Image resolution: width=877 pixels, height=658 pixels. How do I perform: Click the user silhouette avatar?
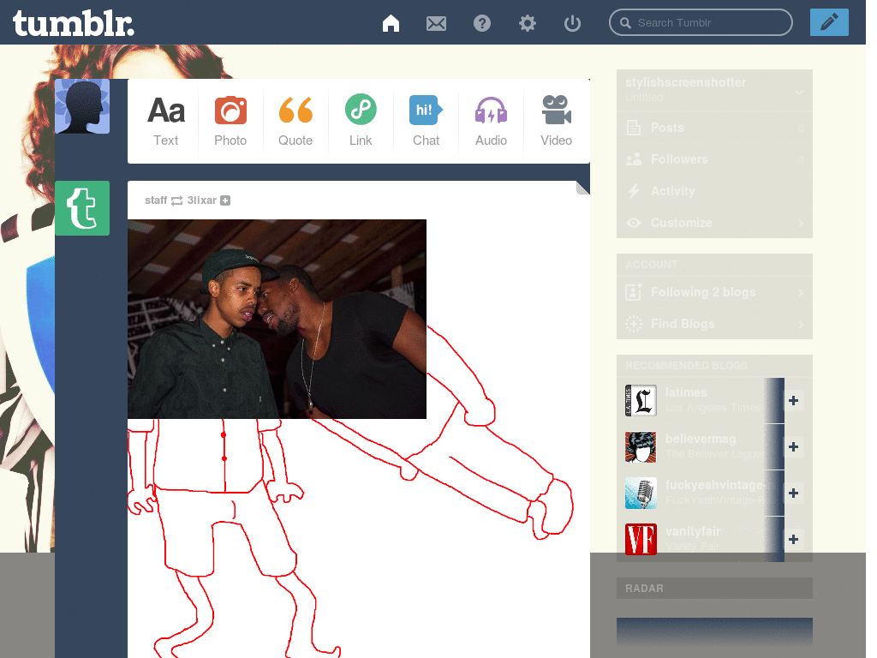click(82, 106)
